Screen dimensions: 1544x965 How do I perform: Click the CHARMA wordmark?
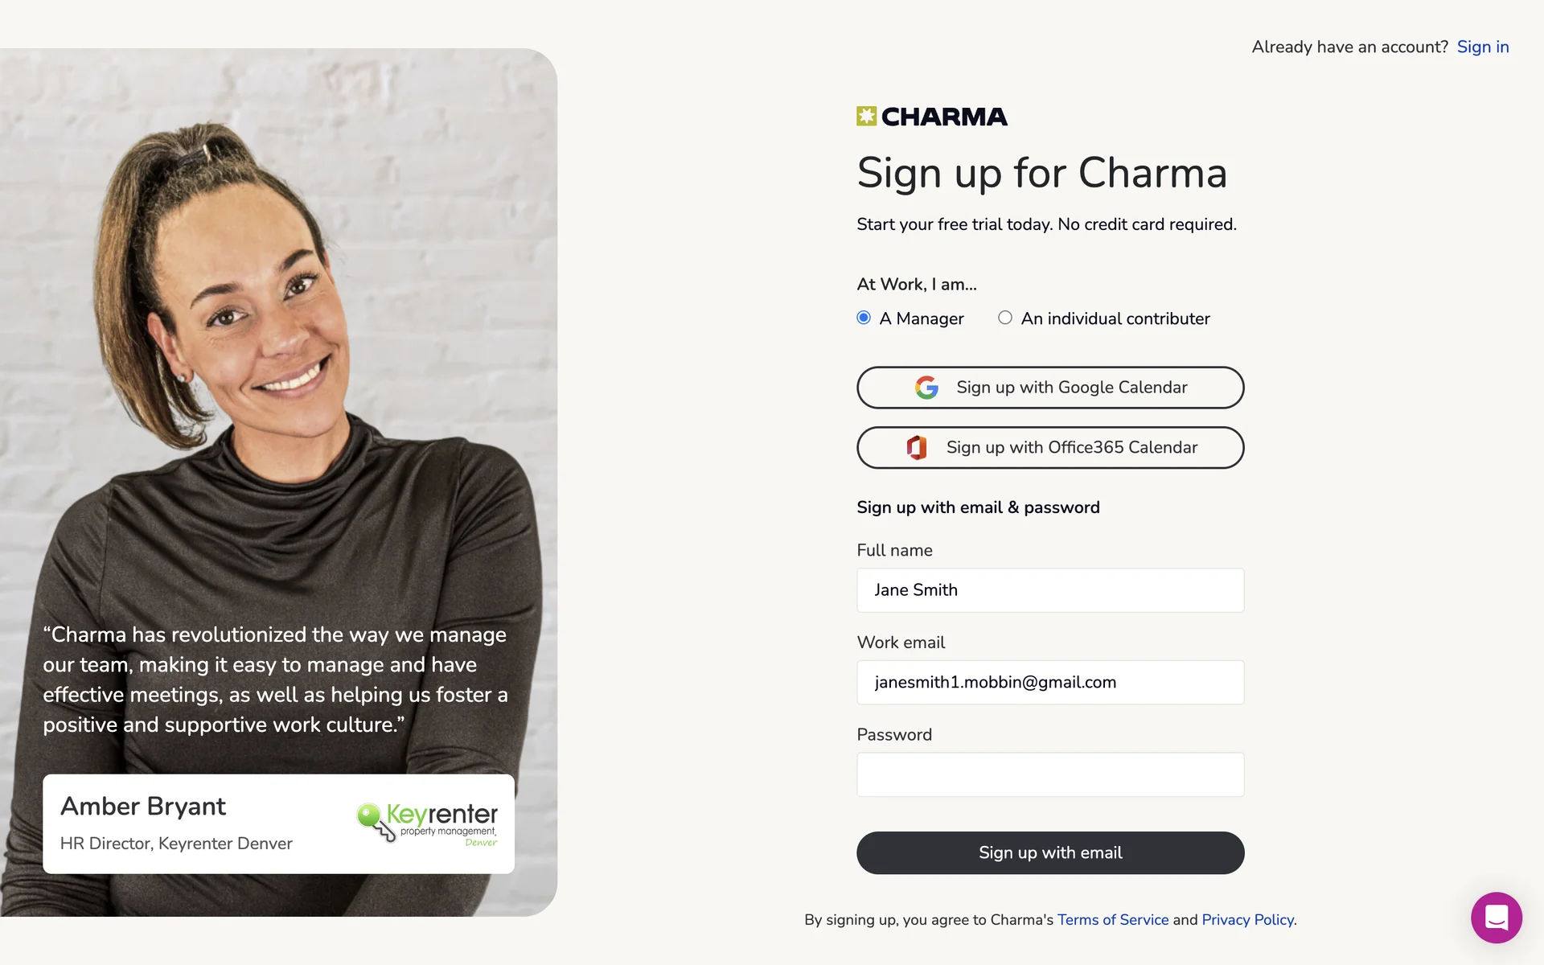(944, 117)
